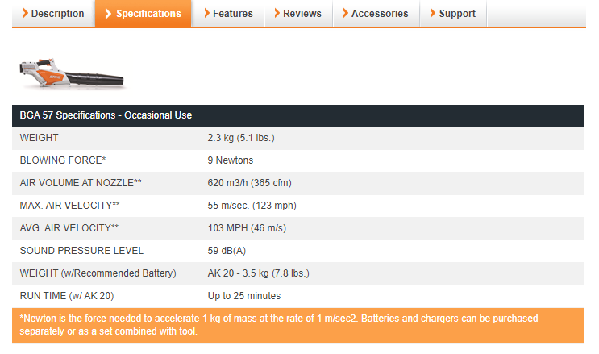This screenshot has height=354, width=599.
Task: Click the BGA 57 Specifications header bar
Action: coord(298,115)
